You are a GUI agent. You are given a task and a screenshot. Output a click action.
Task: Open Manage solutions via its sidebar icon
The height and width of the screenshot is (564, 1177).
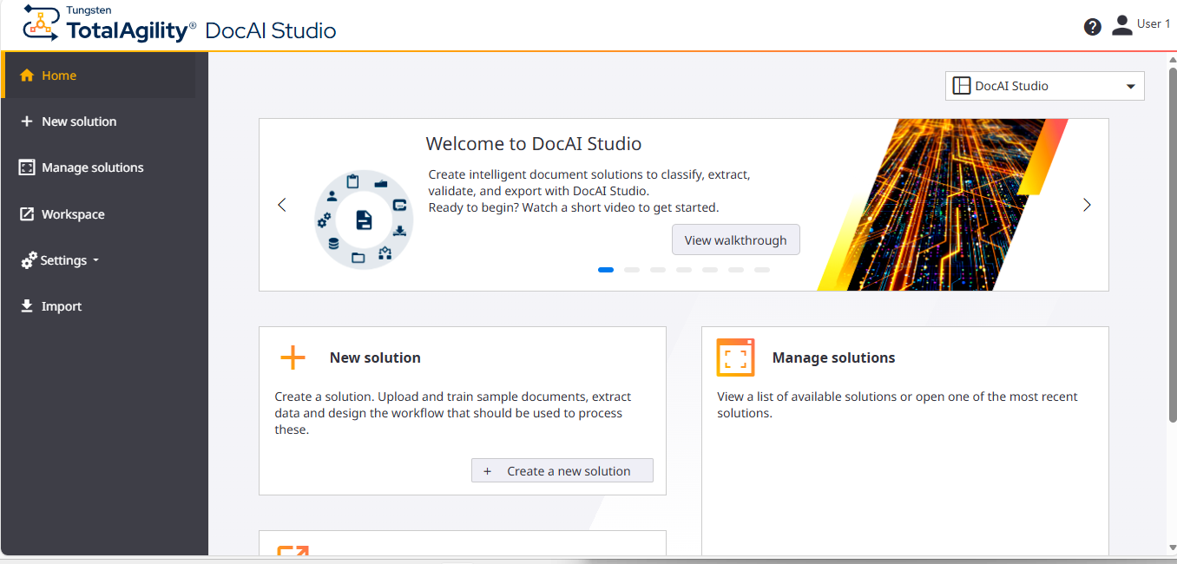tap(26, 167)
